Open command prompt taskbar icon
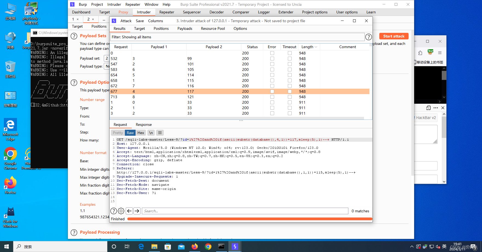The height and width of the screenshot is (252, 482). pyautogui.click(x=221, y=247)
